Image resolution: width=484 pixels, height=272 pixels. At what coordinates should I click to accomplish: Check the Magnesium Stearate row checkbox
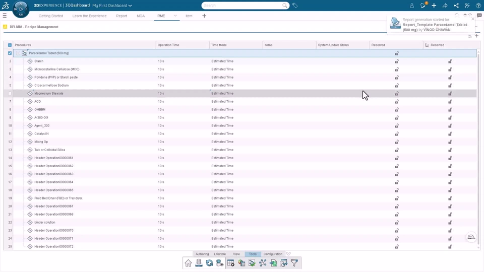point(10,94)
